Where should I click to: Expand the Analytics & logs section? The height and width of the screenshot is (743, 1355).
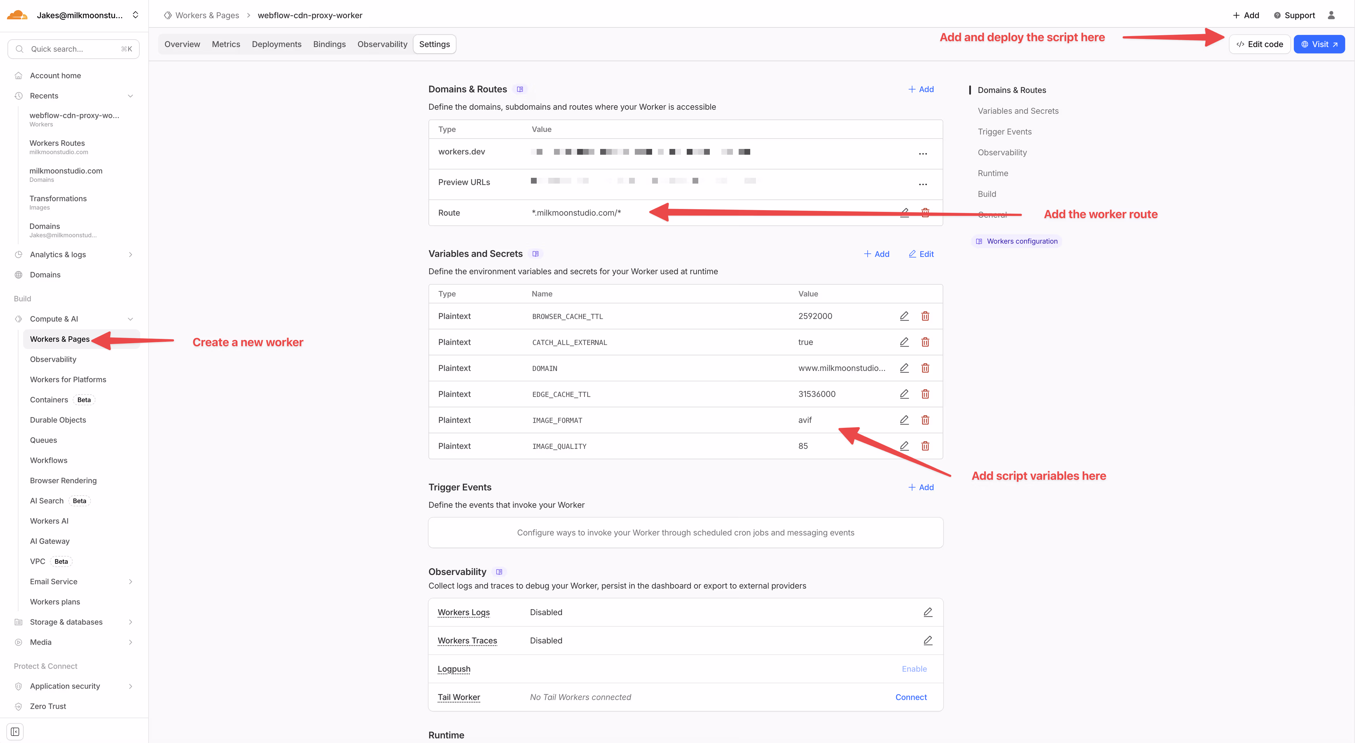pos(130,254)
